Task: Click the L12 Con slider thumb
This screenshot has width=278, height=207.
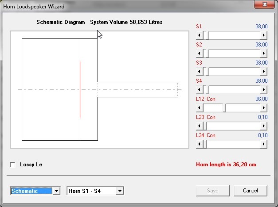Action: 224,108
